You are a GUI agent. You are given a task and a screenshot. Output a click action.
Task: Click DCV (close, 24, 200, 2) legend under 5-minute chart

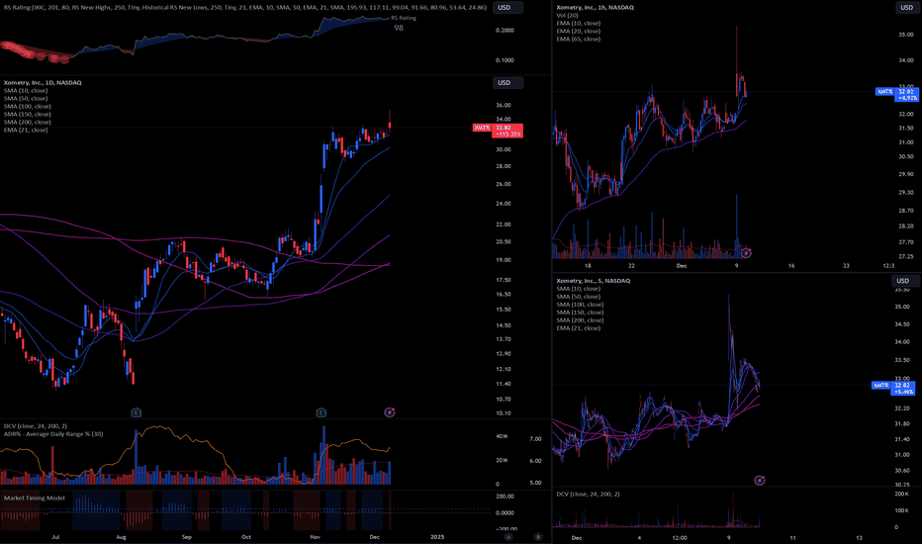[588, 494]
